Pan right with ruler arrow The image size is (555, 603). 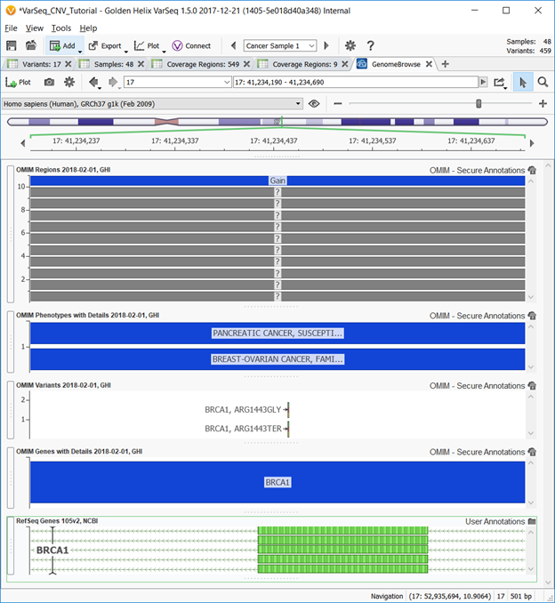pos(532,143)
